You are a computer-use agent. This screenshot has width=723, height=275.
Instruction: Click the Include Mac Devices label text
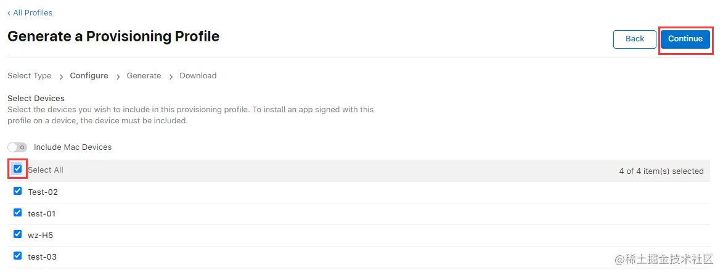click(73, 147)
